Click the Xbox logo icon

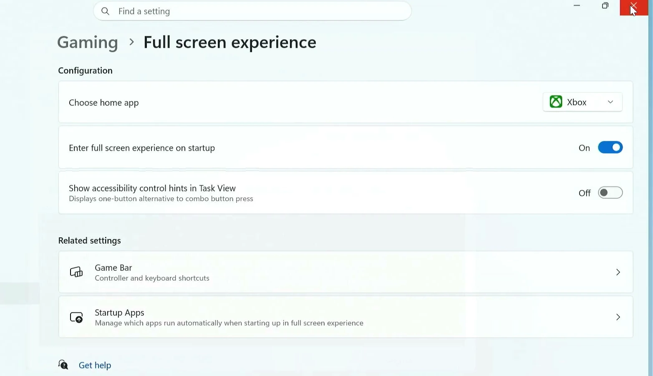pyautogui.click(x=556, y=102)
